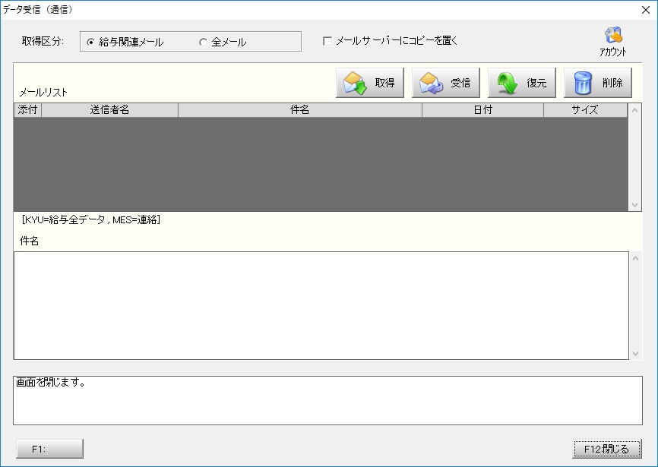The height and width of the screenshot is (467, 658).
Task: Click inside the 件名 message body area
Action: point(321,305)
